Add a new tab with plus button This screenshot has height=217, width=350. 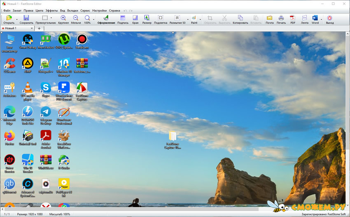click(x=39, y=28)
